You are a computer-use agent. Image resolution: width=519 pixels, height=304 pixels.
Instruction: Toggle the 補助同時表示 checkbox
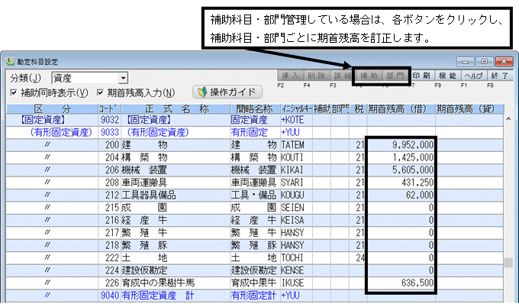click(x=14, y=92)
